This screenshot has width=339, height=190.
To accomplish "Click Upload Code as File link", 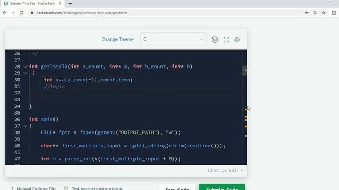I will point(36,188).
